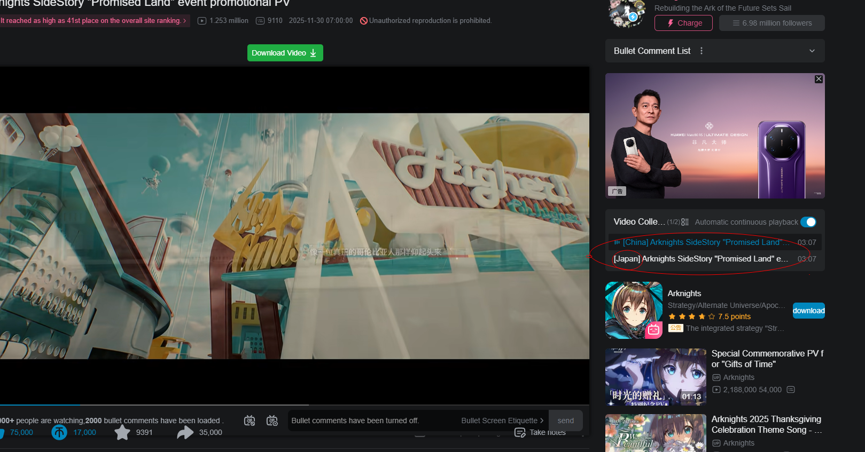
Task: Click the coin icon beside 17,000
Action: point(59,432)
